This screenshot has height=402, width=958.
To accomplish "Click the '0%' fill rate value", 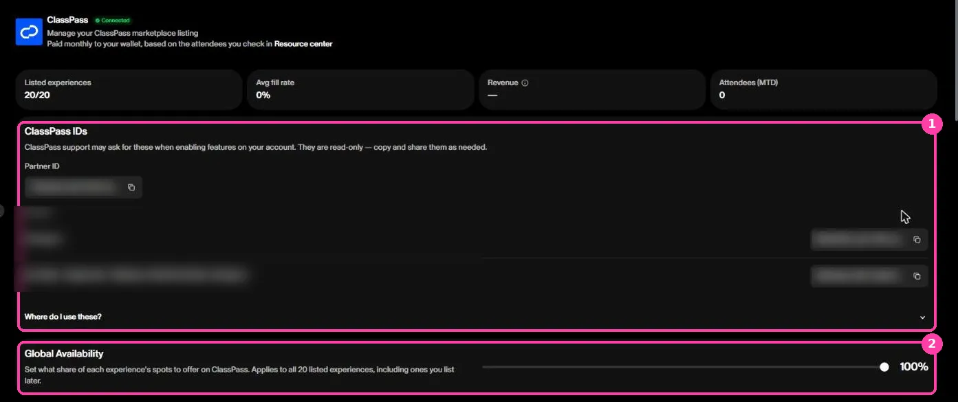I will click(x=263, y=95).
